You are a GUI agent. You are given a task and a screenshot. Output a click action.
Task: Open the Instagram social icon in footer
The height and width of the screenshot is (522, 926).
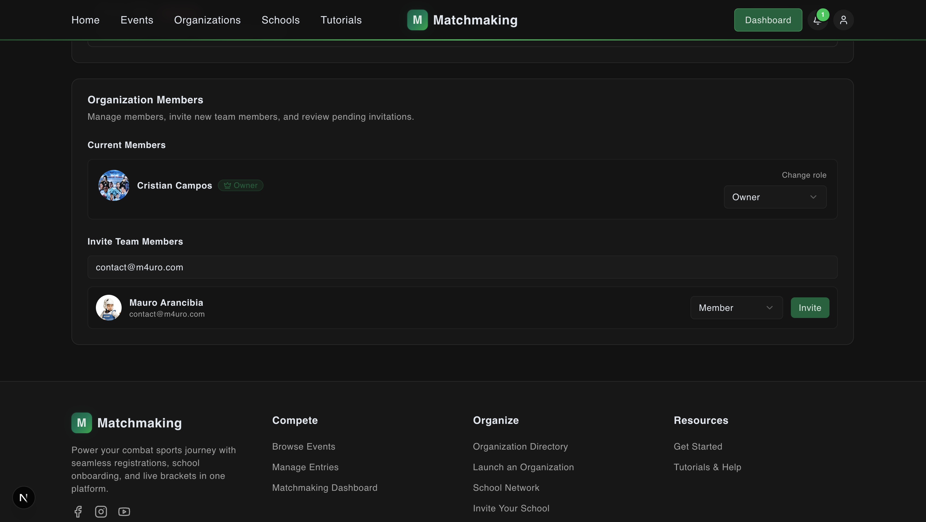point(101,512)
